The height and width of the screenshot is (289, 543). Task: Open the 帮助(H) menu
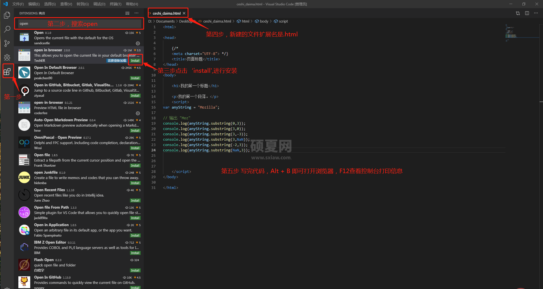point(132,4)
